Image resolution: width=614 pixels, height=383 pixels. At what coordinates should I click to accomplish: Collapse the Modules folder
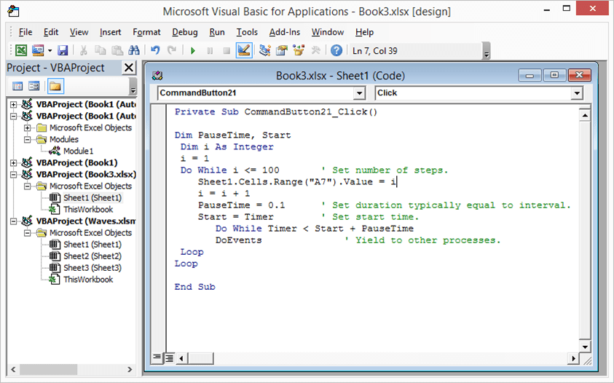click(x=27, y=139)
